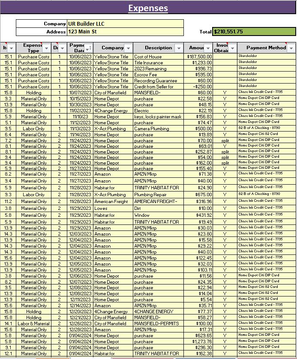The image size is (297, 359).
Task: Open the Invoice Obtained filter dropdown
Action: (x=232, y=48)
